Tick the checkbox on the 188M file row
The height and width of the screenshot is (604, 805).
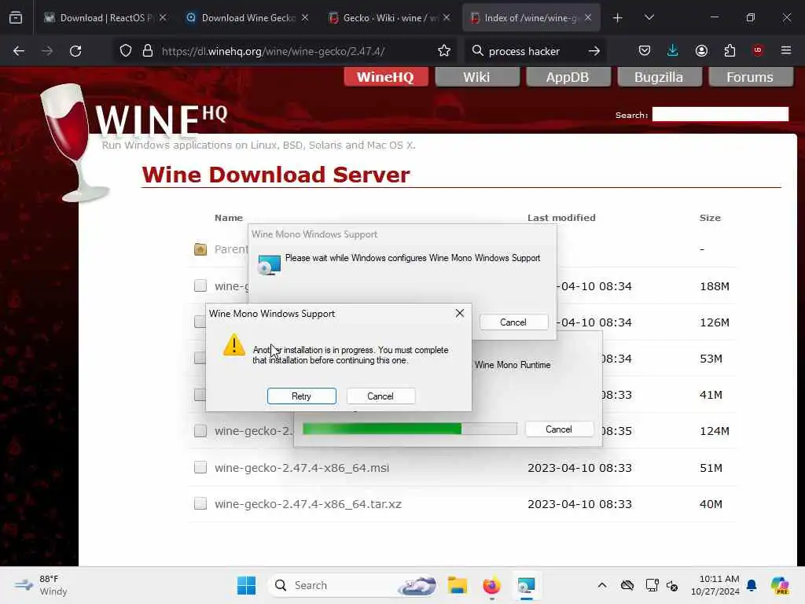[200, 285]
